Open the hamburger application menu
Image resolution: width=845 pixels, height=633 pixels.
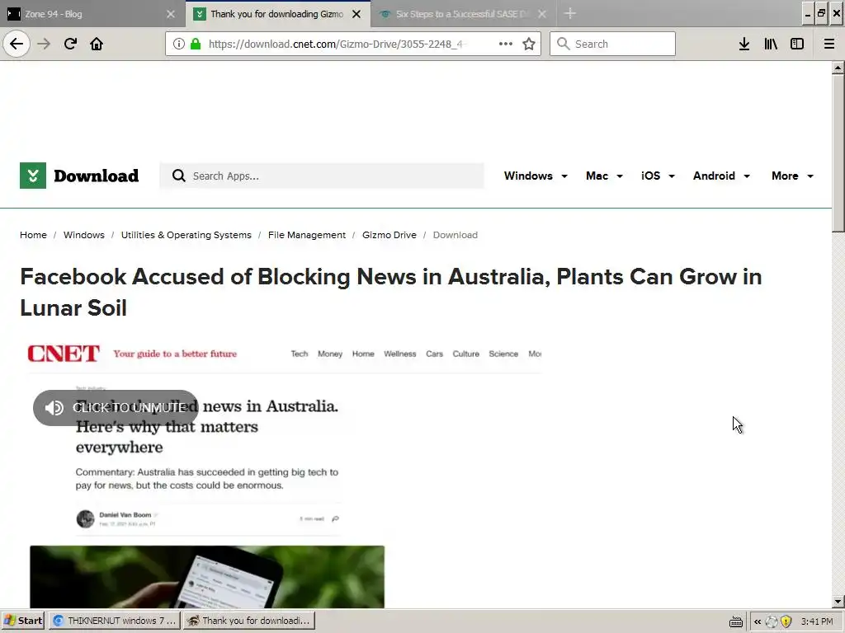829,44
